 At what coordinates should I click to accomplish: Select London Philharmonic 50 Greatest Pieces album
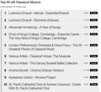[45, 47]
